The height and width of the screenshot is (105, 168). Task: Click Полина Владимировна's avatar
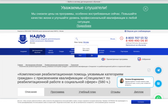122,81
